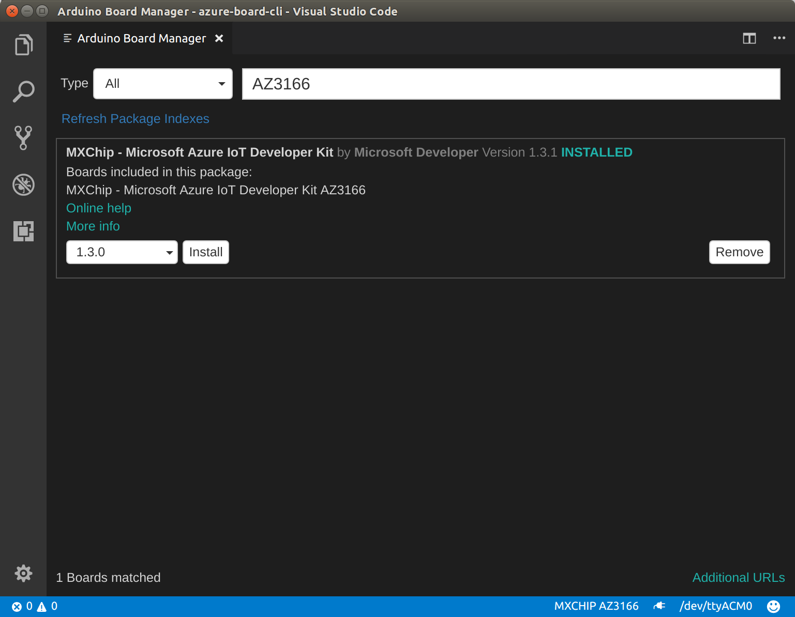The height and width of the screenshot is (617, 795).
Task: Open the Online help link
Action: click(99, 208)
